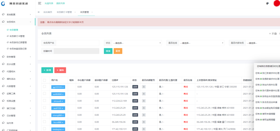
Task: Click the green 搜索 button
Action: [108, 51]
